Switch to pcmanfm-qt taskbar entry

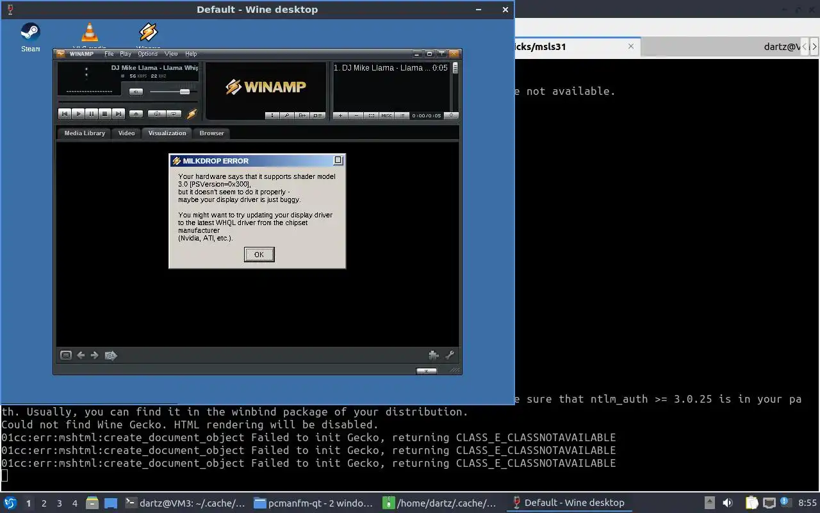coord(313,503)
